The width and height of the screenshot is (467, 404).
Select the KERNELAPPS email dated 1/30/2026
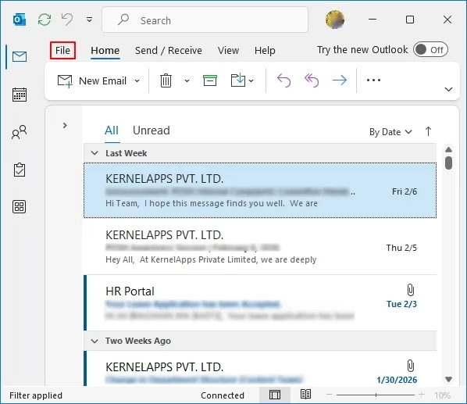[260, 368]
